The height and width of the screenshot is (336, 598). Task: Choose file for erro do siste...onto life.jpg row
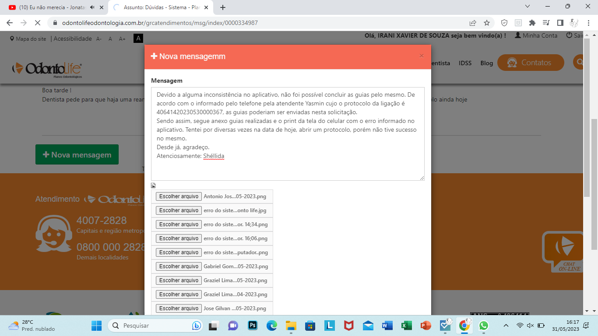[179, 210]
